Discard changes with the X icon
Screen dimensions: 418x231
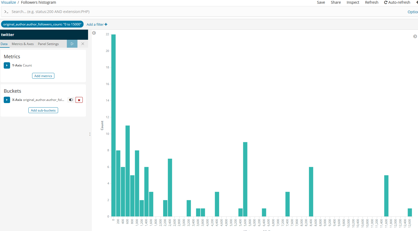click(83, 44)
